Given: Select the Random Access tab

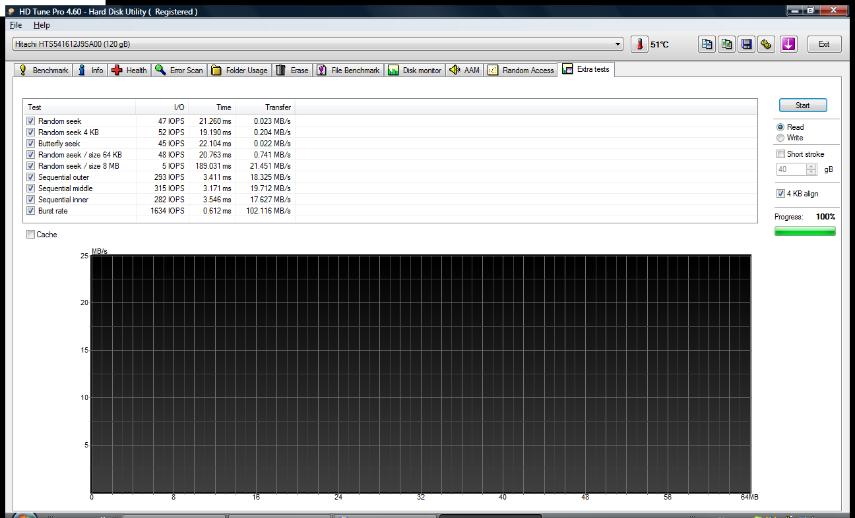Looking at the screenshot, I should point(521,71).
